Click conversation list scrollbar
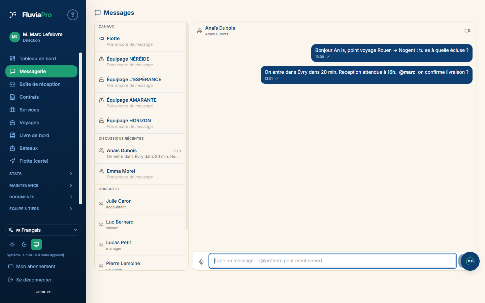Screen dimensions: 485x303 click(x=187, y=126)
